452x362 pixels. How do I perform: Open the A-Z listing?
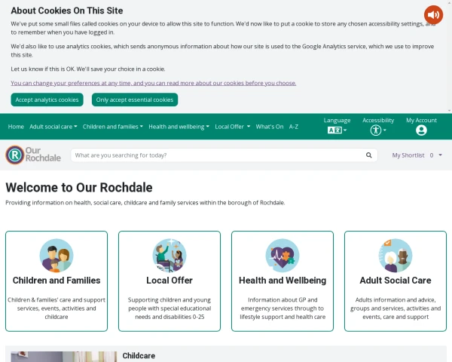(294, 127)
